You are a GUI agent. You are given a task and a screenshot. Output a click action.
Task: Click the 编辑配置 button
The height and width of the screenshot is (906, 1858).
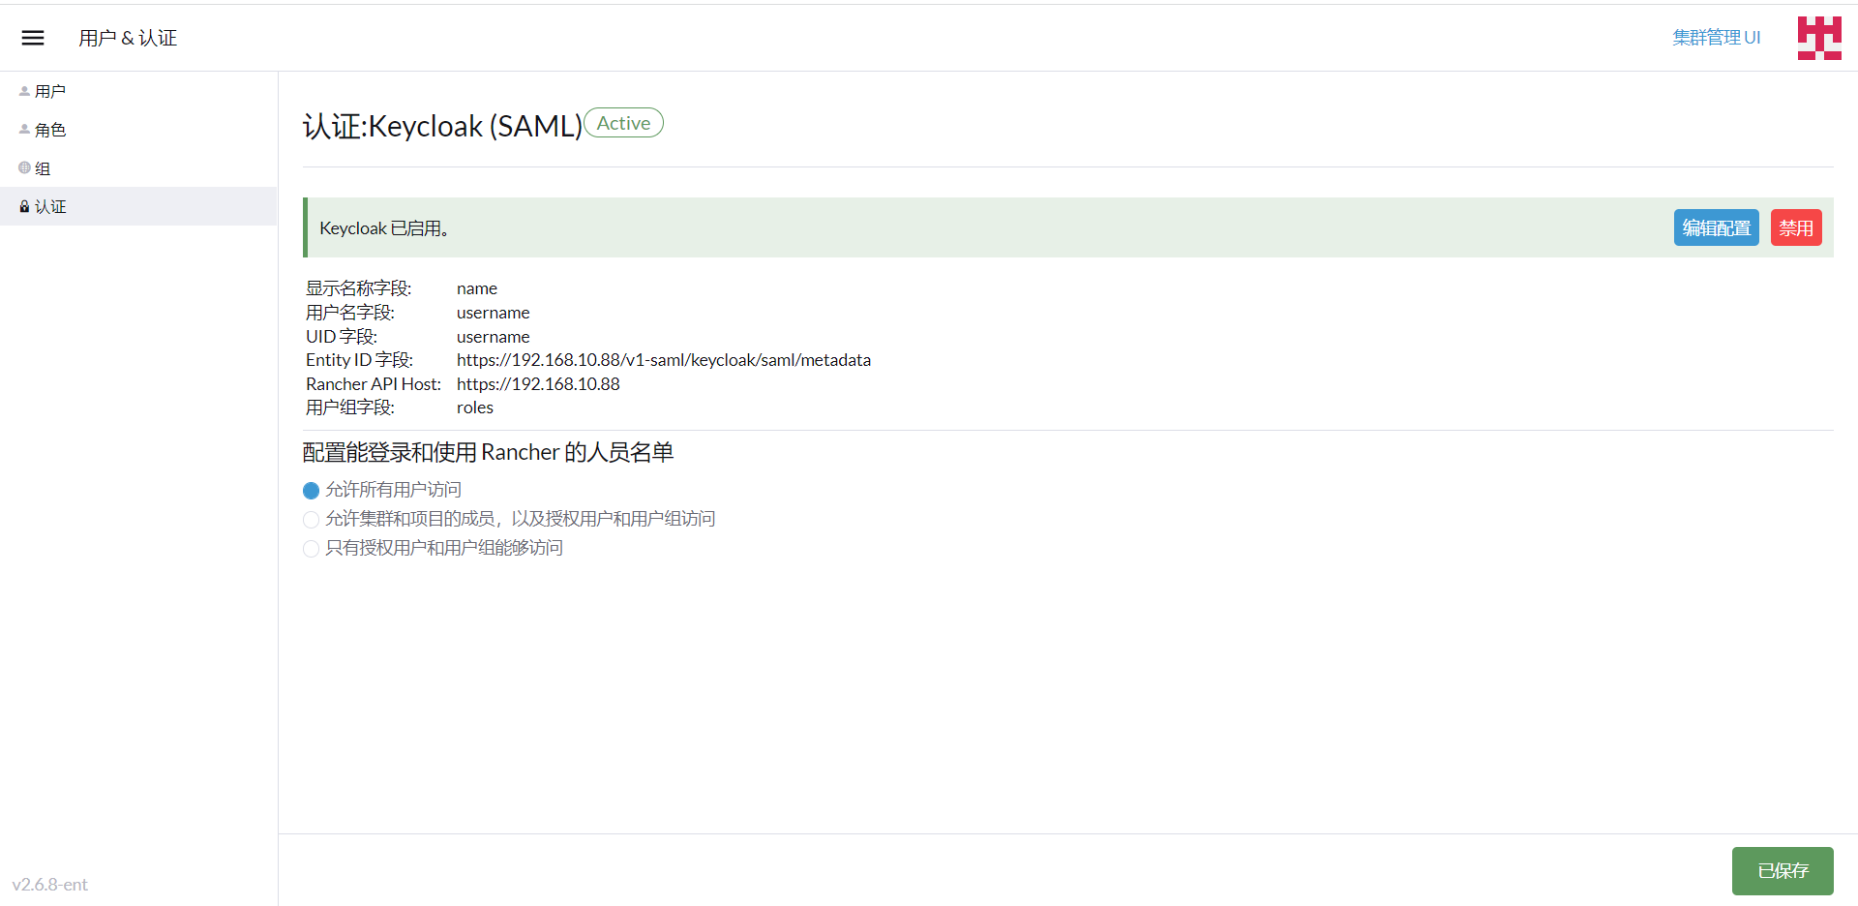1715,227
